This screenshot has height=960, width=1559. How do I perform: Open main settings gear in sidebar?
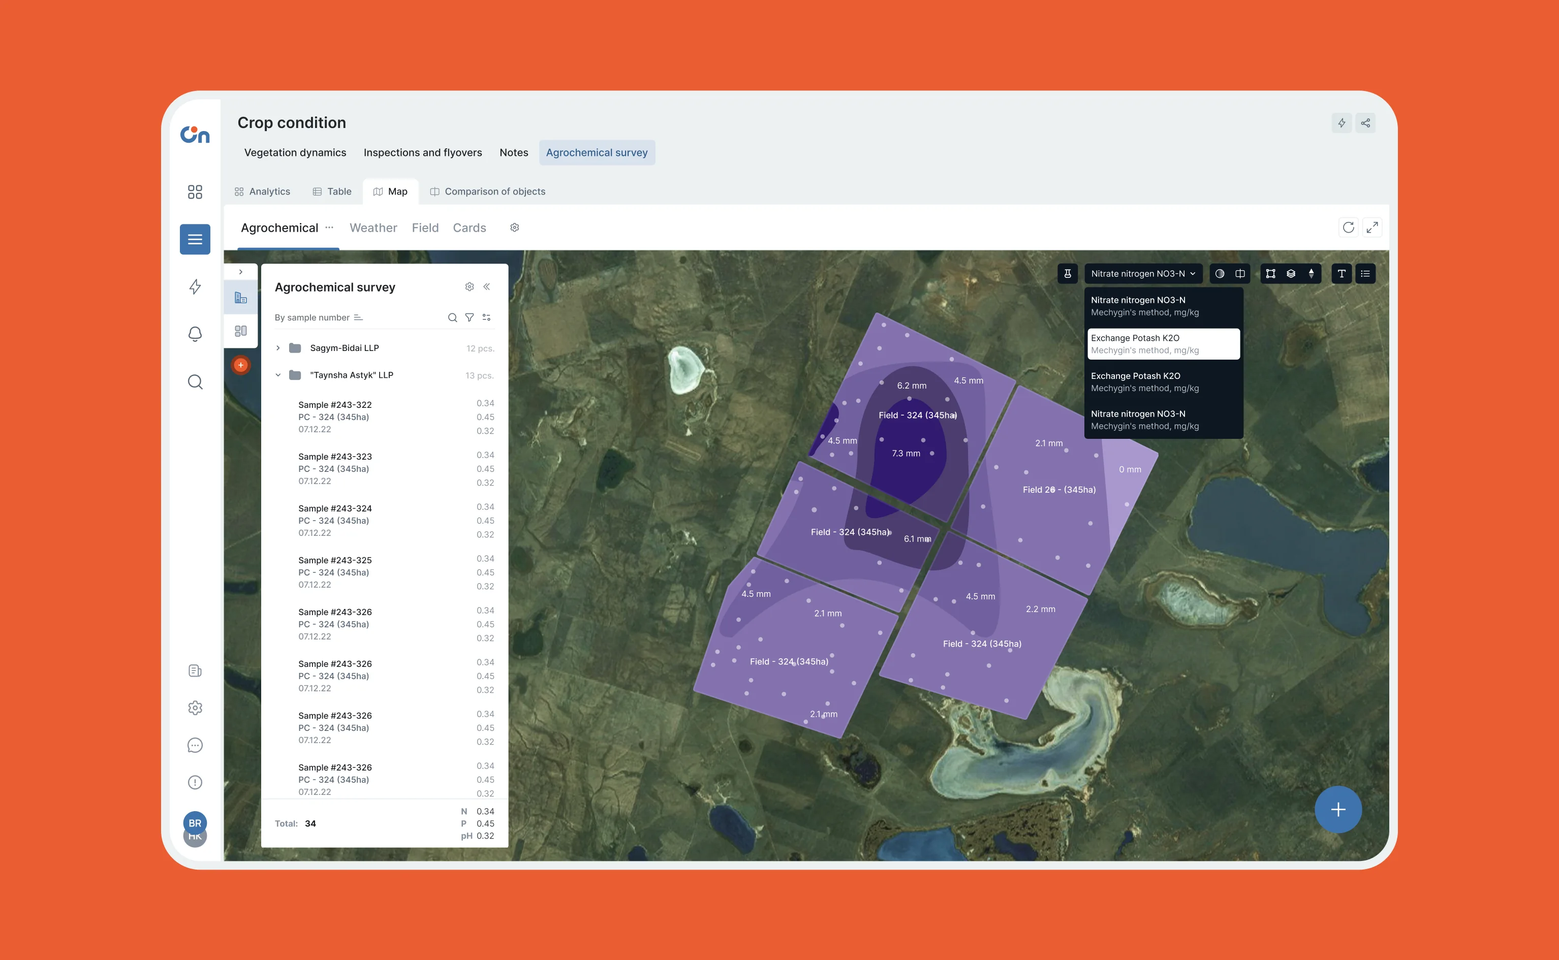pos(195,708)
